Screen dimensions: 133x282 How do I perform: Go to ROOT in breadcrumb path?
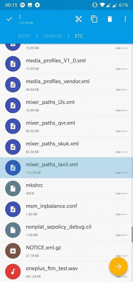pos(24,36)
